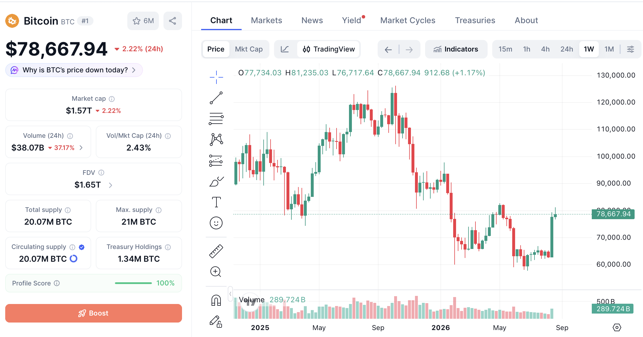Select the trend line drawing tool
This screenshot has width=643, height=337.
[216, 98]
